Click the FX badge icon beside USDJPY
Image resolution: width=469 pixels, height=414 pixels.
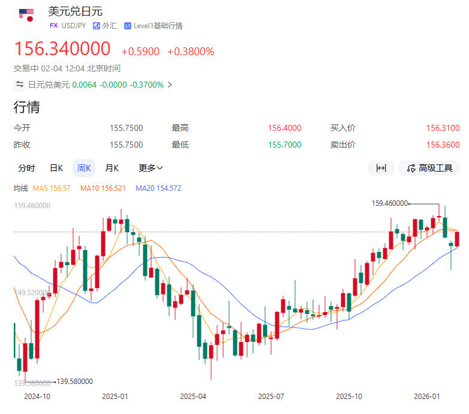pos(53,26)
